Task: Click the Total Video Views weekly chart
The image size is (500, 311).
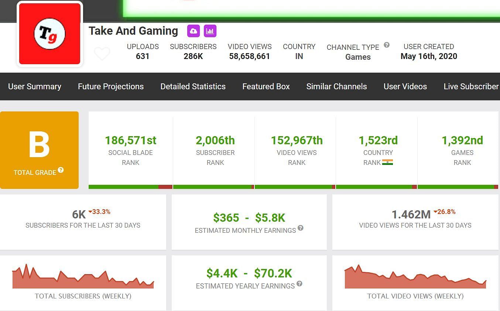Action: point(415,277)
